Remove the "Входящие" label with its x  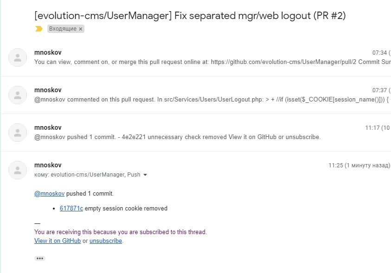(x=81, y=29)
